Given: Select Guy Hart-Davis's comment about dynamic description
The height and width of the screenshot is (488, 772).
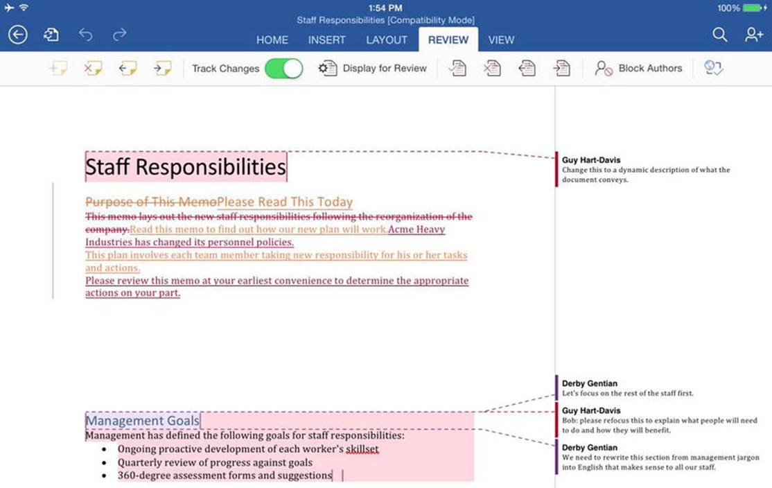Looking at the screenshot, I should tap(645, 169).
